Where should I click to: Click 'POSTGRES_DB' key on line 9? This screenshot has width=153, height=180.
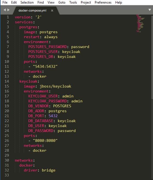(41, 57)
